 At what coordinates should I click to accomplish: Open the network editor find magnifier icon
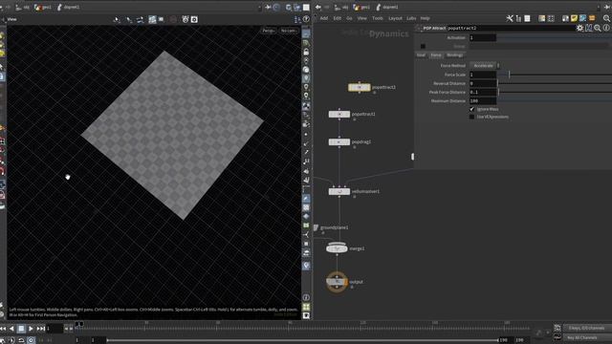pyautogui.click(x=606, y=18)
